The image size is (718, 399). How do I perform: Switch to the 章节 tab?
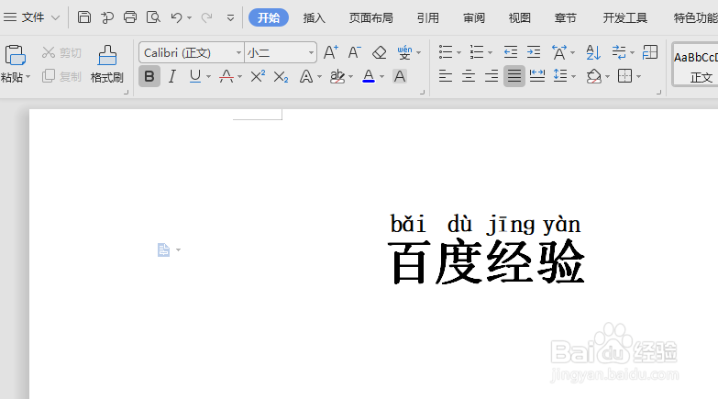click(565, 17)
